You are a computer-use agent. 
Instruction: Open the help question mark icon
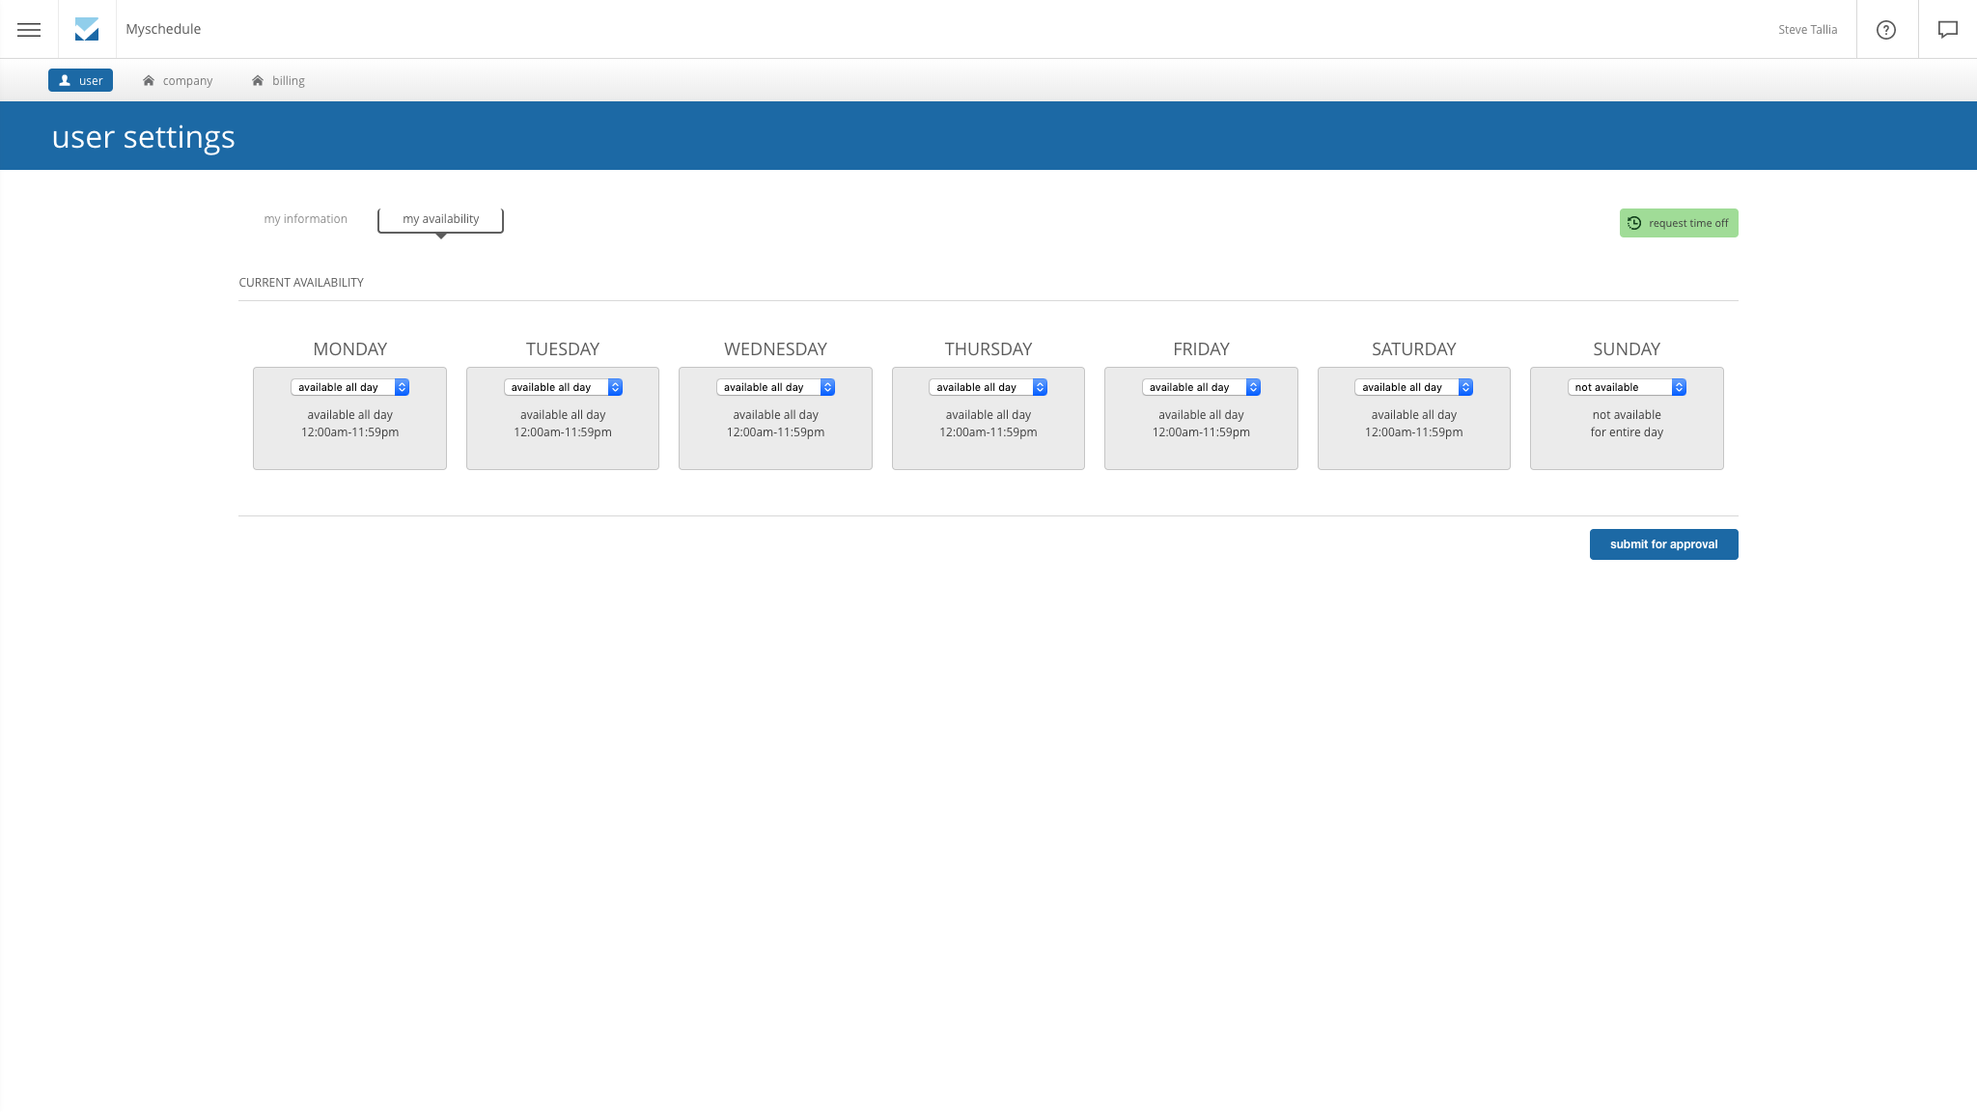pos(1886,30)
